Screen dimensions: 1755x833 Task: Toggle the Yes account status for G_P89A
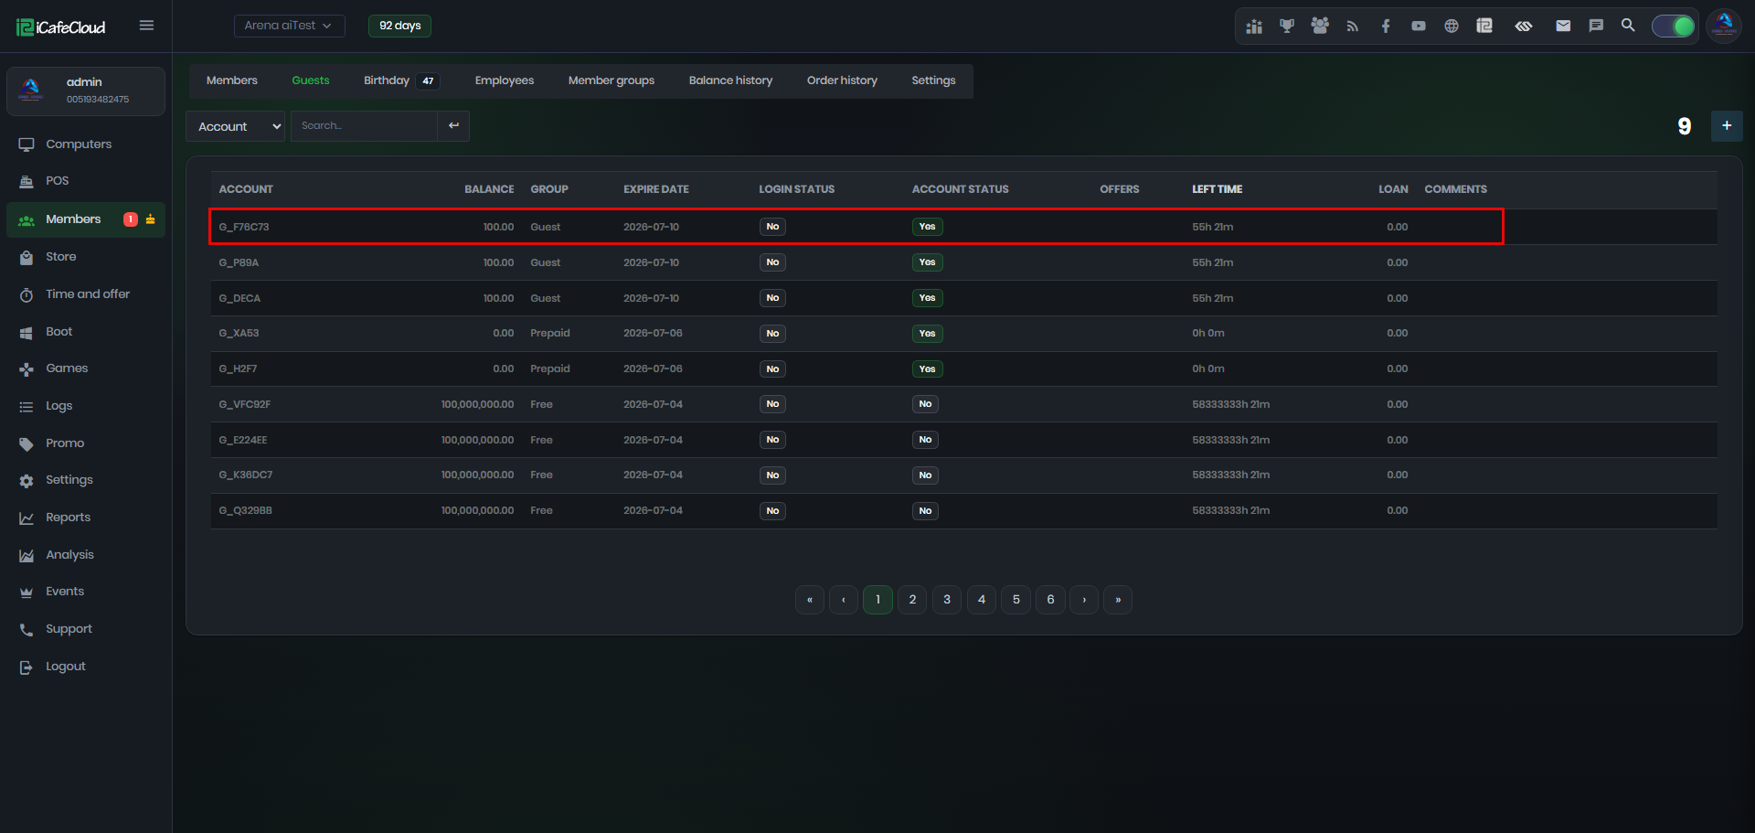927,262
